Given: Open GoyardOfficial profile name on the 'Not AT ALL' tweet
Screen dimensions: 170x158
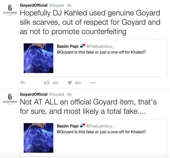Looking at the screenshot, I should 33,94.
